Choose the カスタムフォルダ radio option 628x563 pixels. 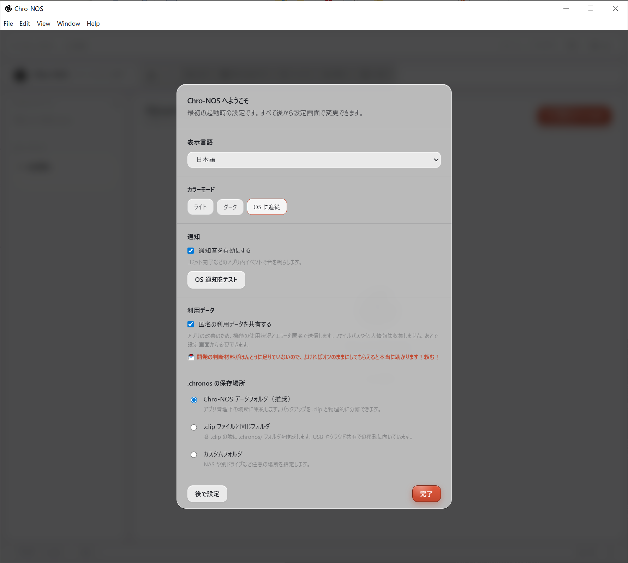194,455
